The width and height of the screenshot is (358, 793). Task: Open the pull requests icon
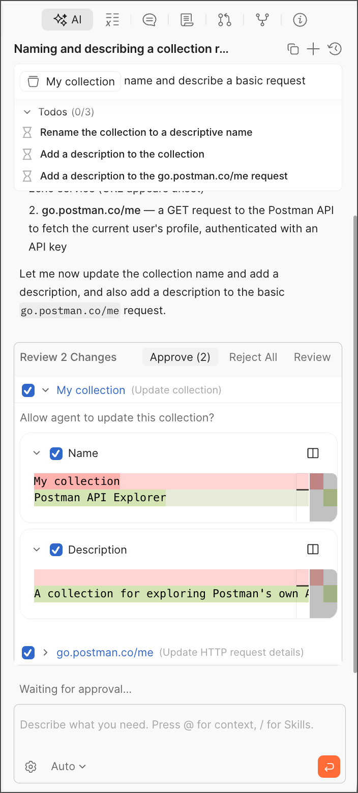225,20
